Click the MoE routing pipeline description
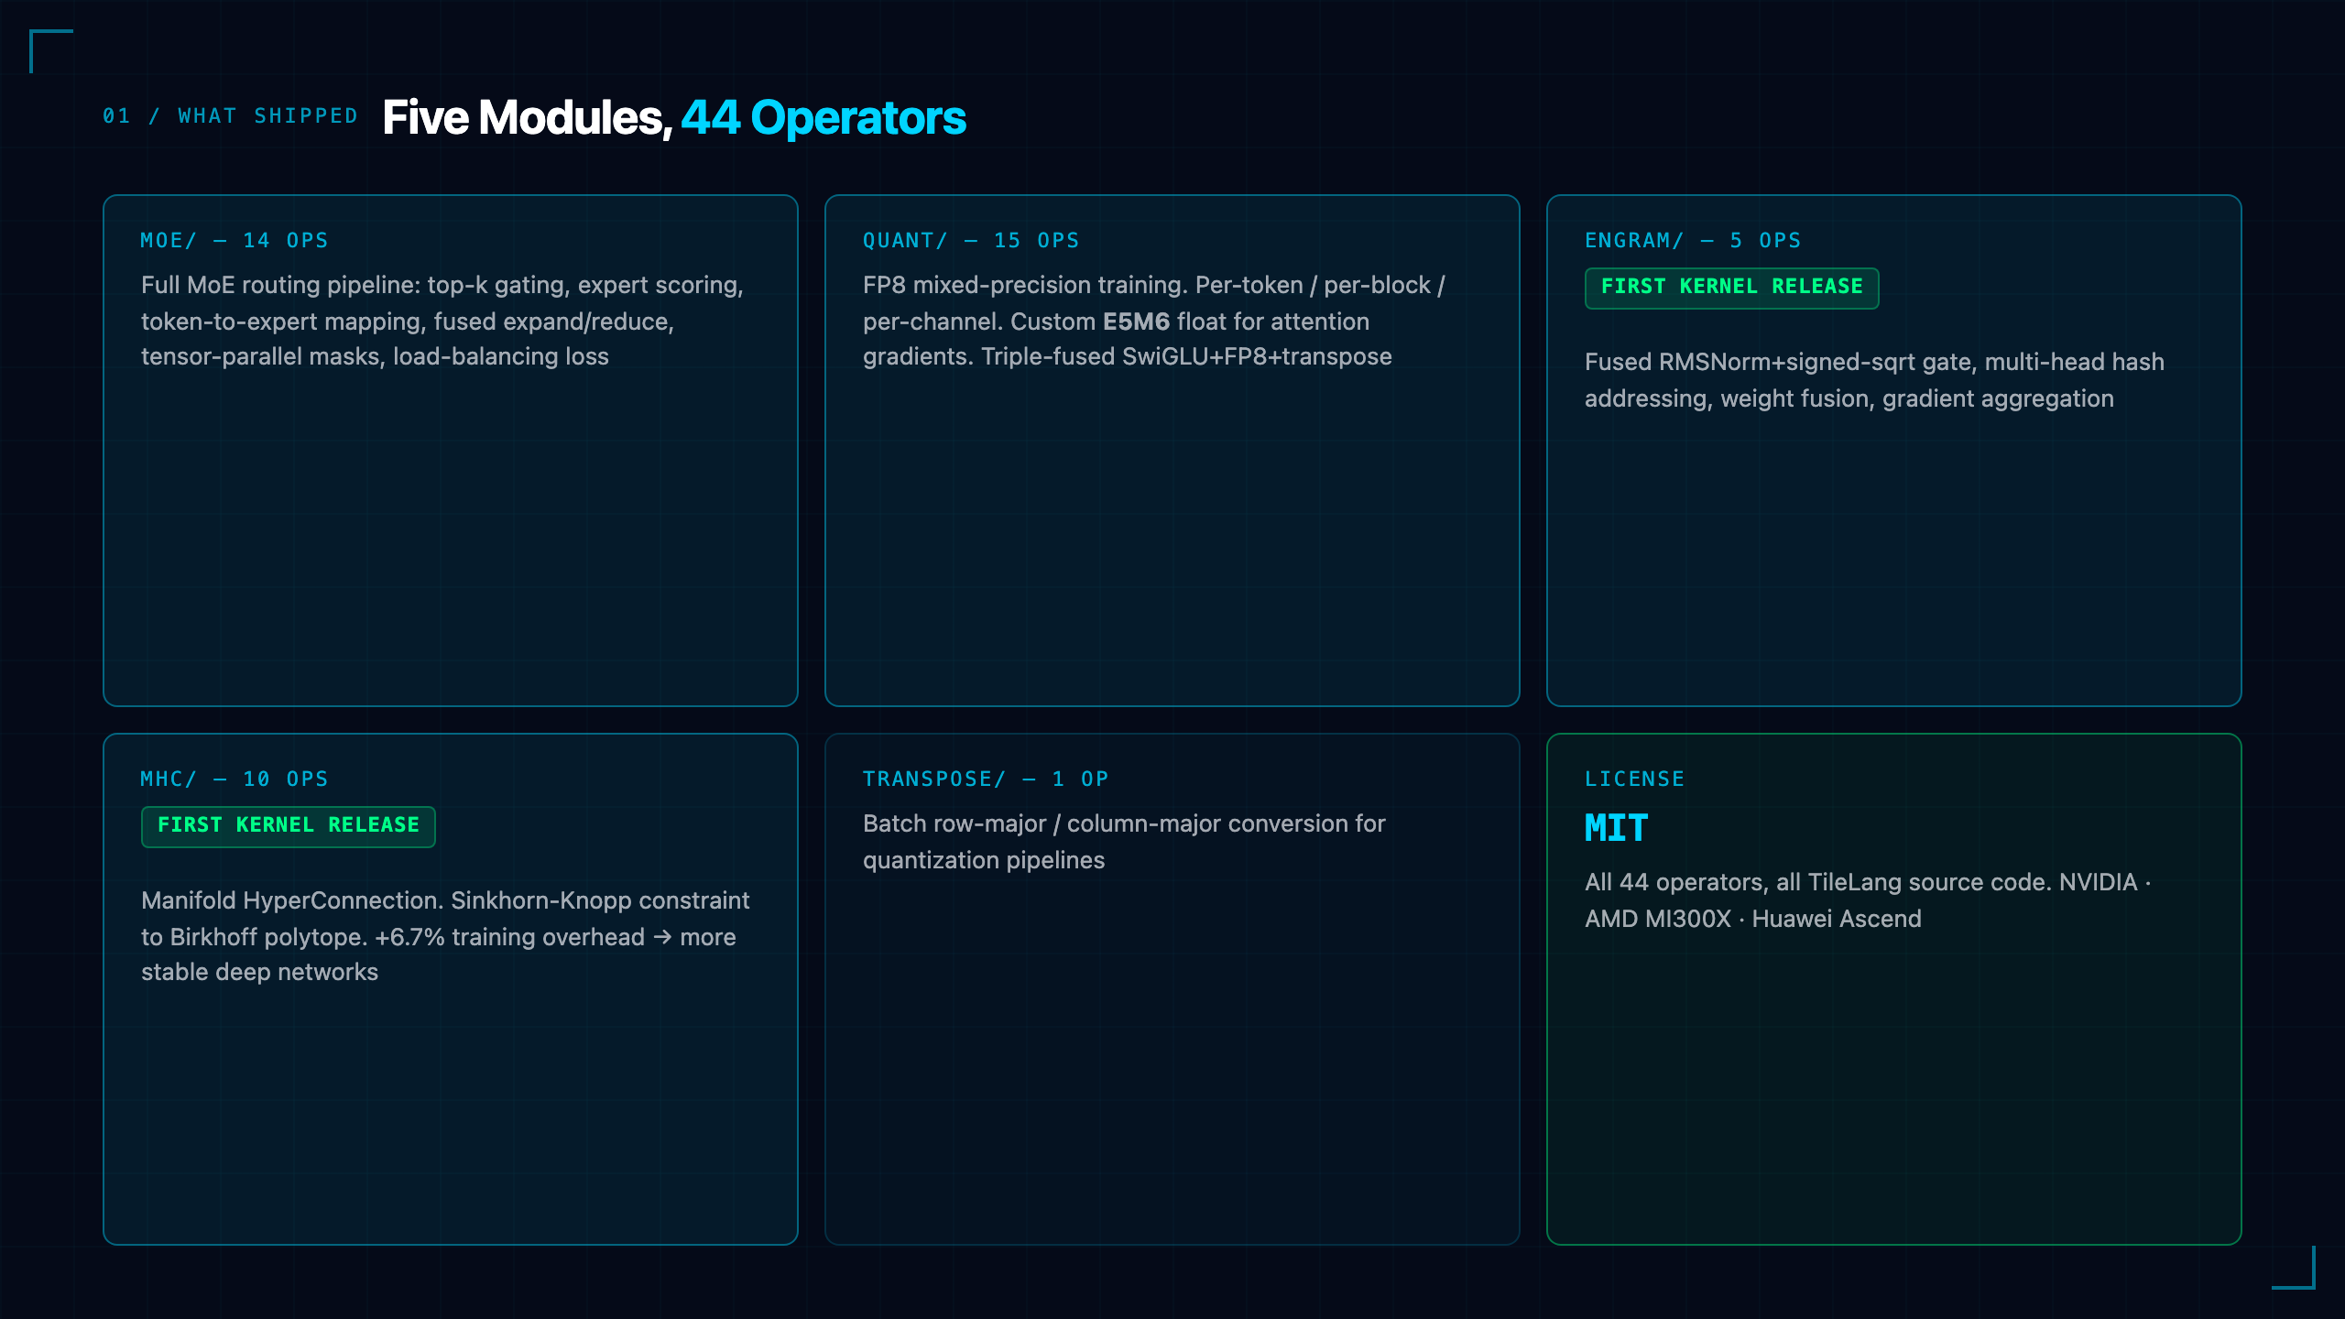2345x1319 pixels. (442, 321)
